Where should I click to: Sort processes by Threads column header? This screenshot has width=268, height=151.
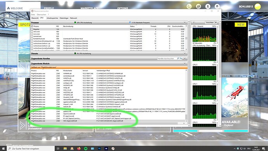(153, 26)
